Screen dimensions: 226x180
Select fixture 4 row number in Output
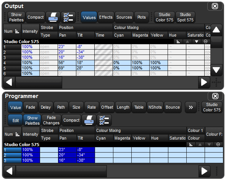12,63
